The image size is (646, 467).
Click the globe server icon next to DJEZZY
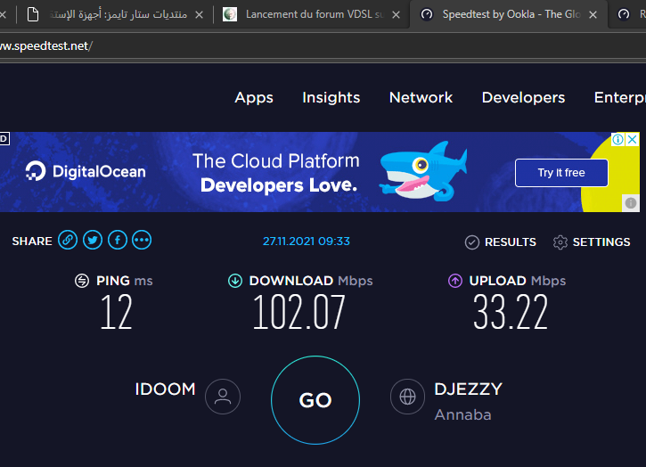(407, 397)
